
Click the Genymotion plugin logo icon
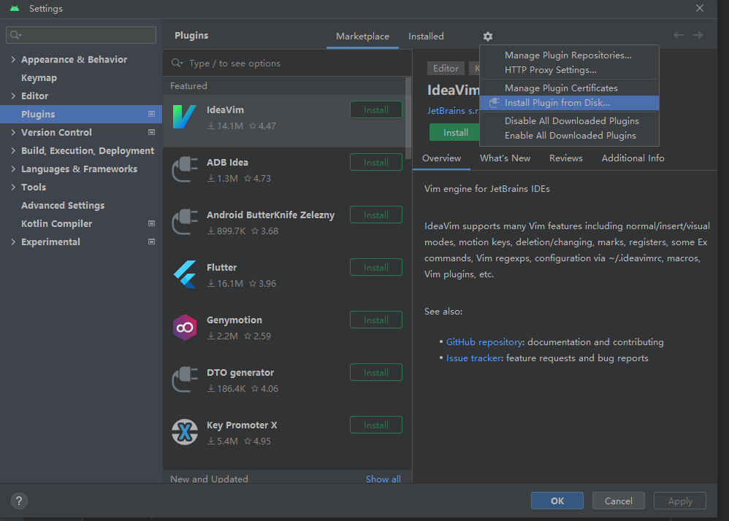pos(185,327)
